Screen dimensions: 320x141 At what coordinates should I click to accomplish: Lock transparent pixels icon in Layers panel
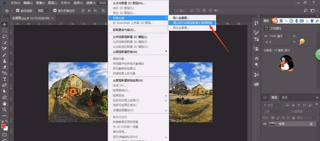(273, 118)
